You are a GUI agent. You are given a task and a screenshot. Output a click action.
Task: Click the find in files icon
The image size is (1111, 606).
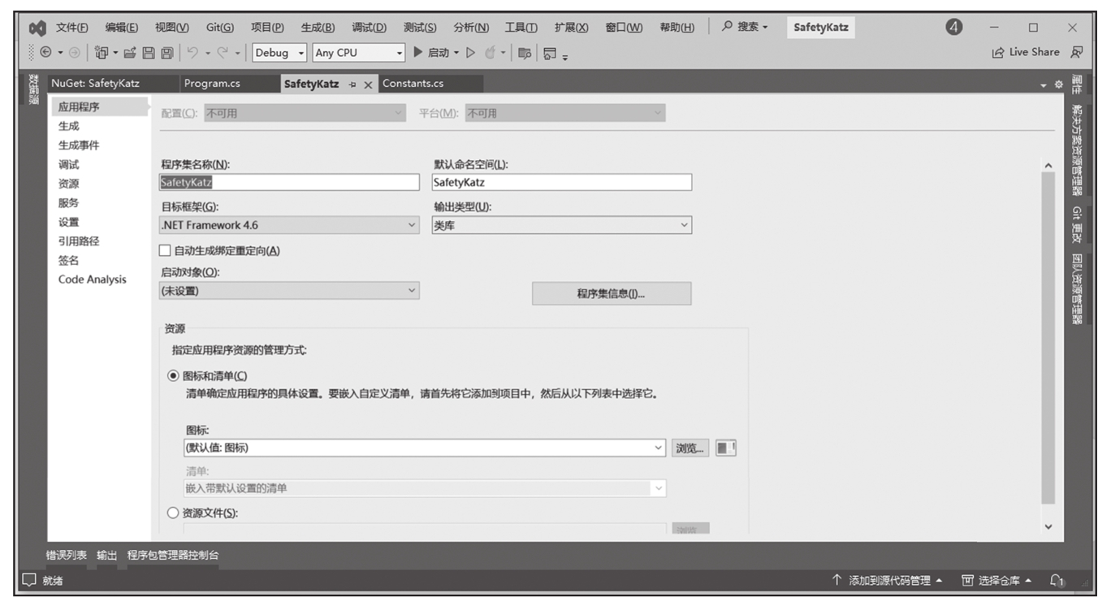pyautogui.click(x=524, y=53)
